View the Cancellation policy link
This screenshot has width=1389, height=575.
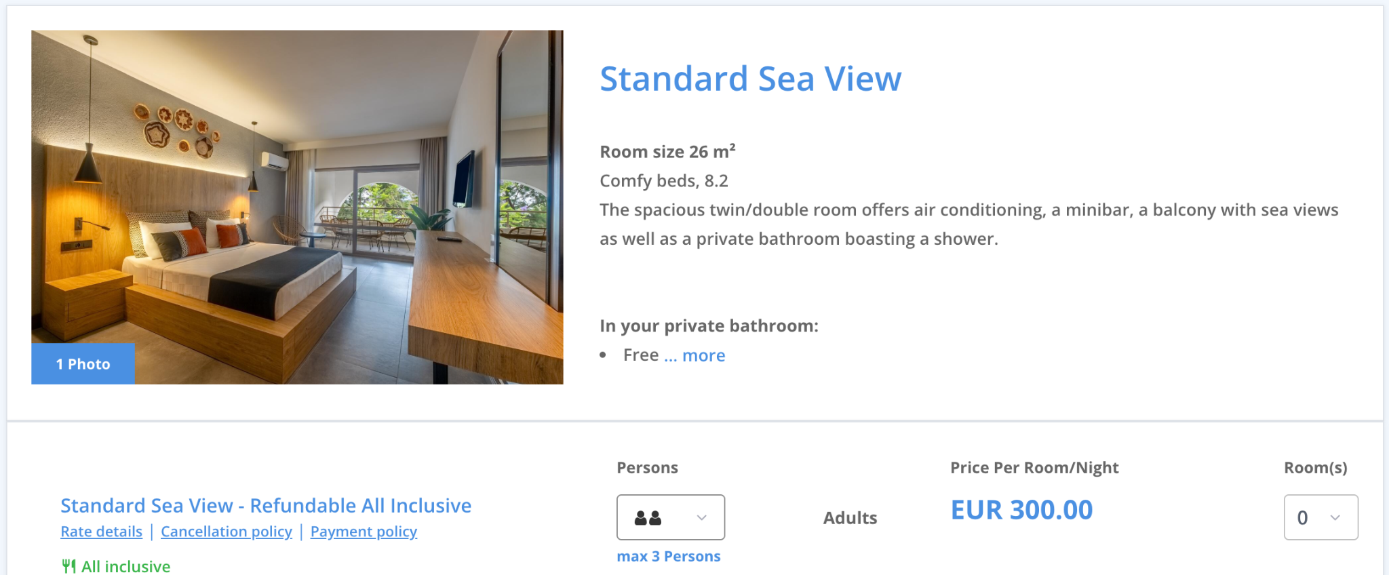click(x=227, y=532)
